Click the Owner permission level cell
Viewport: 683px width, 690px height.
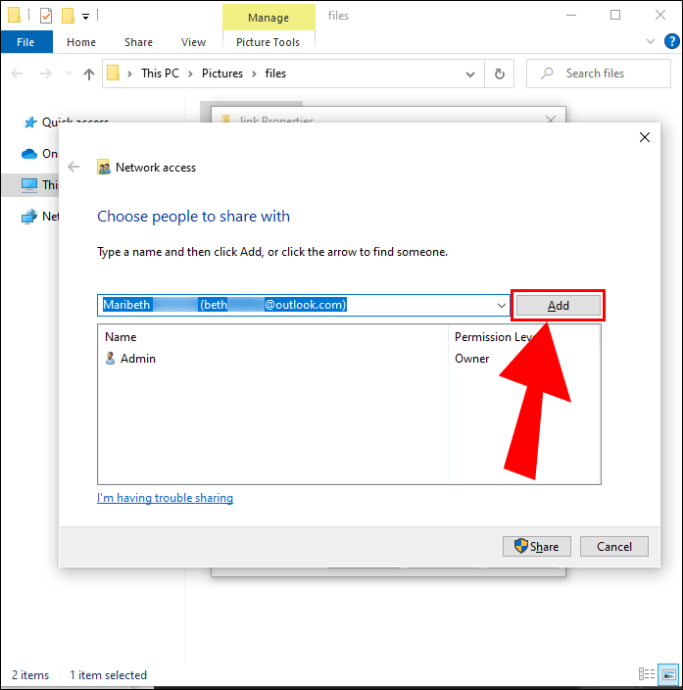pos(471,359)
